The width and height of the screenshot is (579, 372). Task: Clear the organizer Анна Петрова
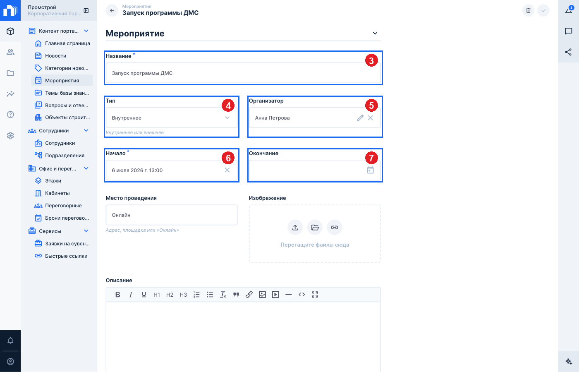pyautogui.click(x=371, y=118)
